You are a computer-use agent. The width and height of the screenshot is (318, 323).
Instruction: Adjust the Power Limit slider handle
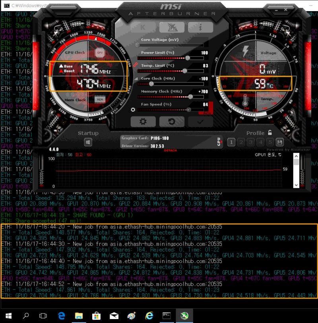click(x=188, y=58)
